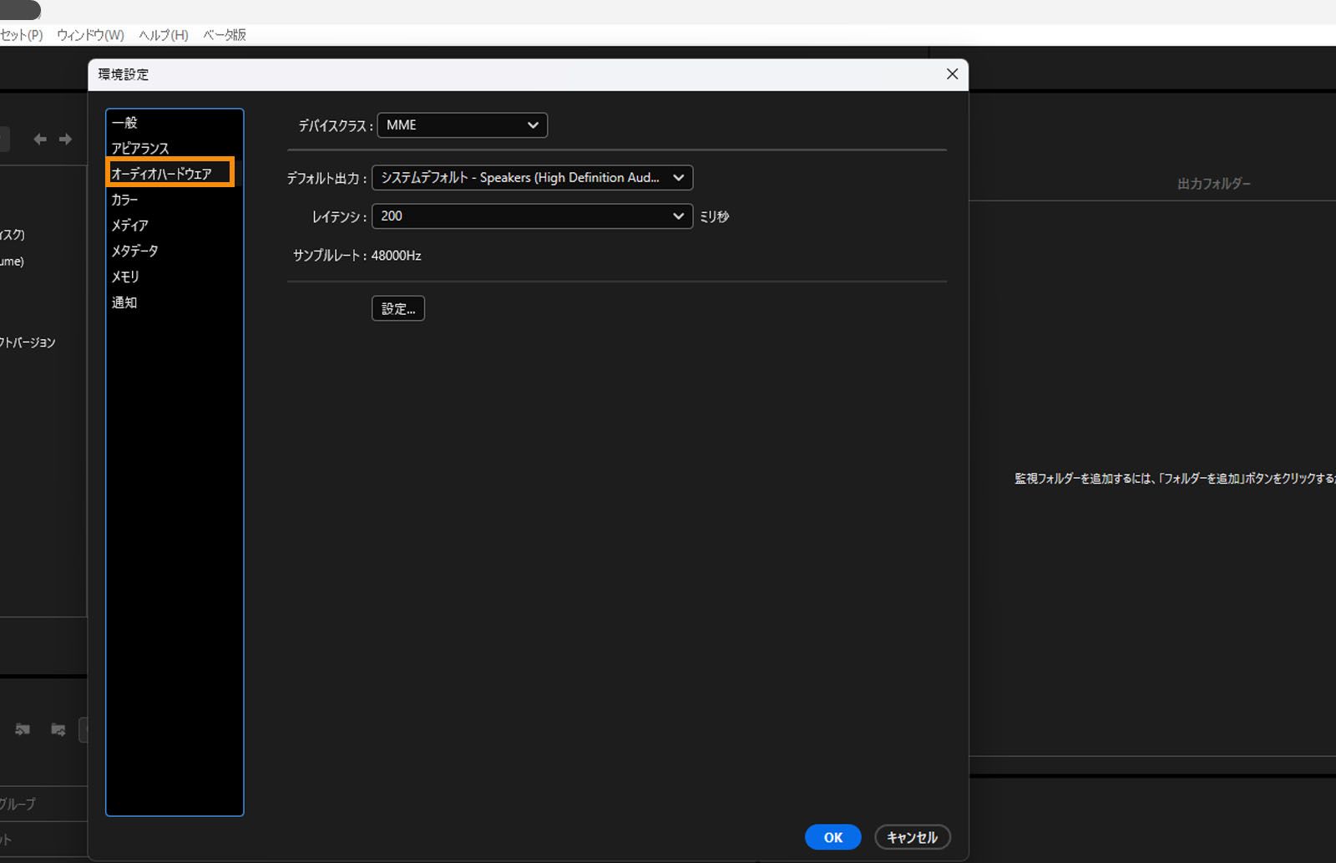
Task: Click the 監視フォルダーを追加するには hint text
Action: 1175,479
